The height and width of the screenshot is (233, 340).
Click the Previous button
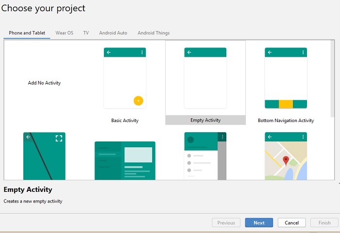pos(226,223)
